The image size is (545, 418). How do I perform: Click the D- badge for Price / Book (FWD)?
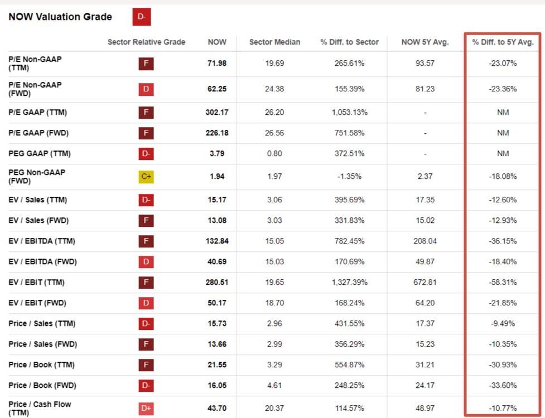(146, 385)
